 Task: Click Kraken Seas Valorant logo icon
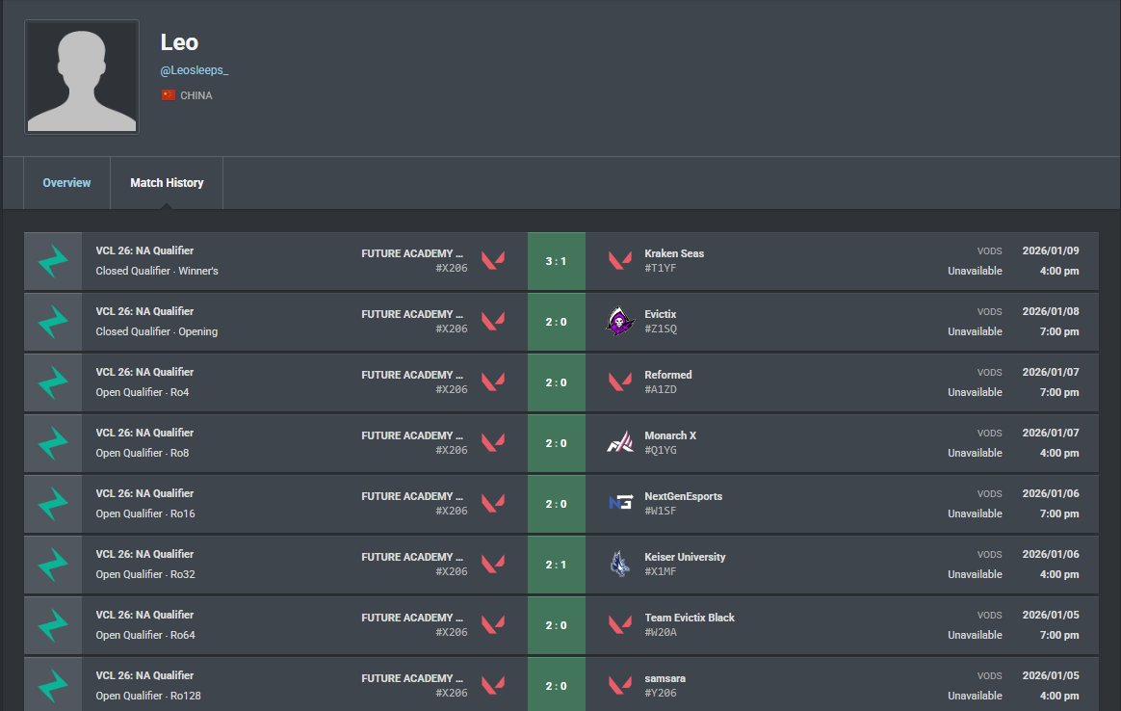click(620, 260)
